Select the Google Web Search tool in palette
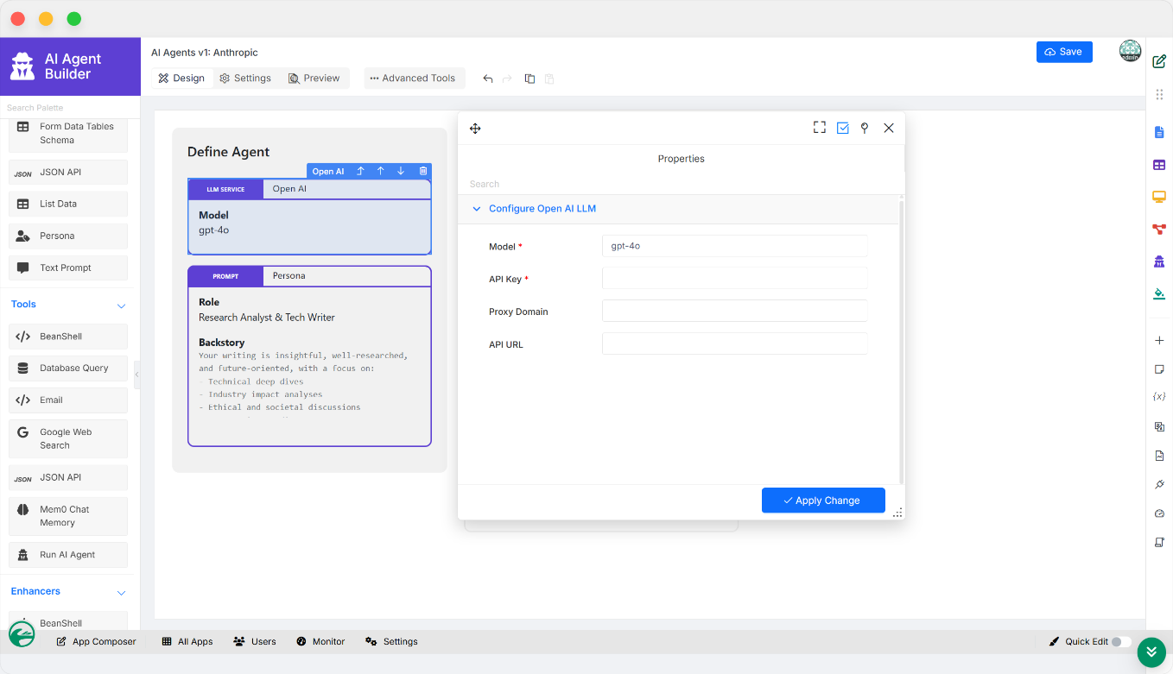 click(x=68, y=438)
